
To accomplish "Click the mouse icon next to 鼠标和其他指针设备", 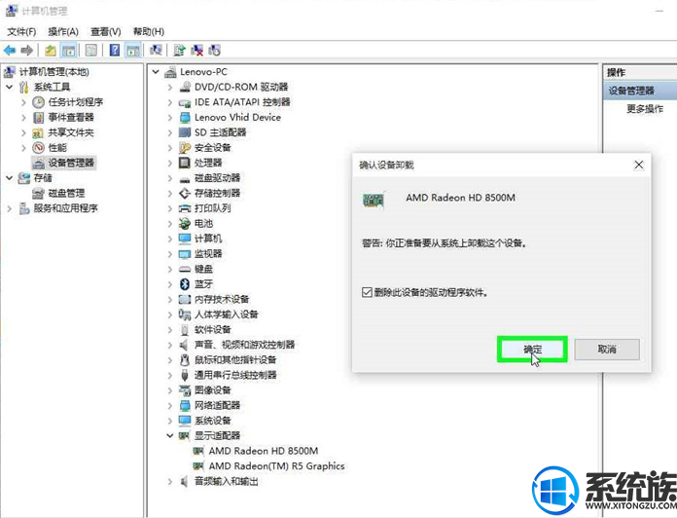I will [x=185, y=359].
